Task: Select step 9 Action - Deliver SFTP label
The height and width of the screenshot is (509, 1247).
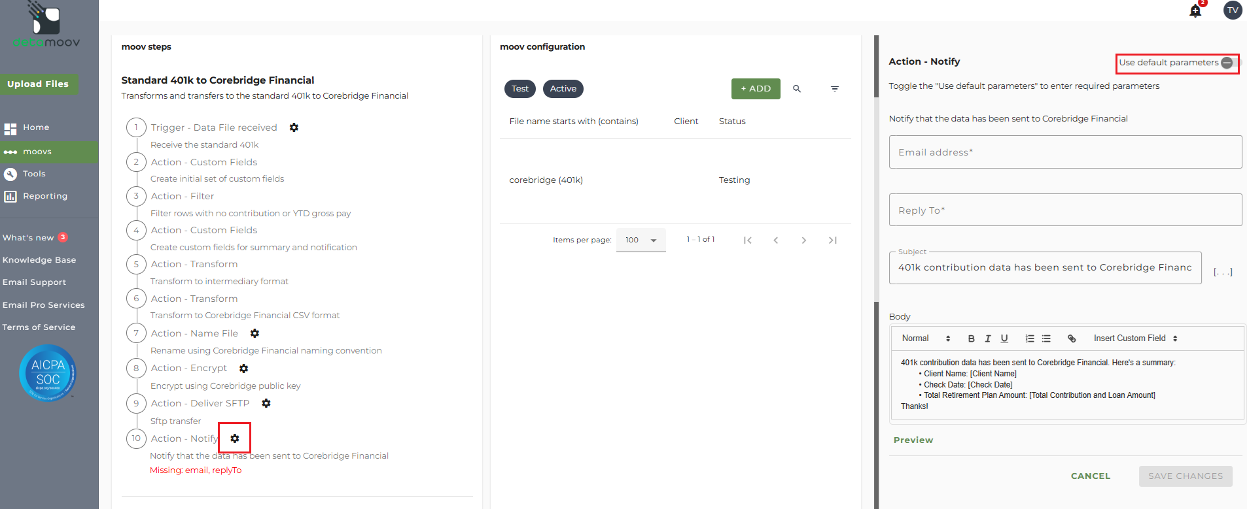Action: [x=200, y=403]
